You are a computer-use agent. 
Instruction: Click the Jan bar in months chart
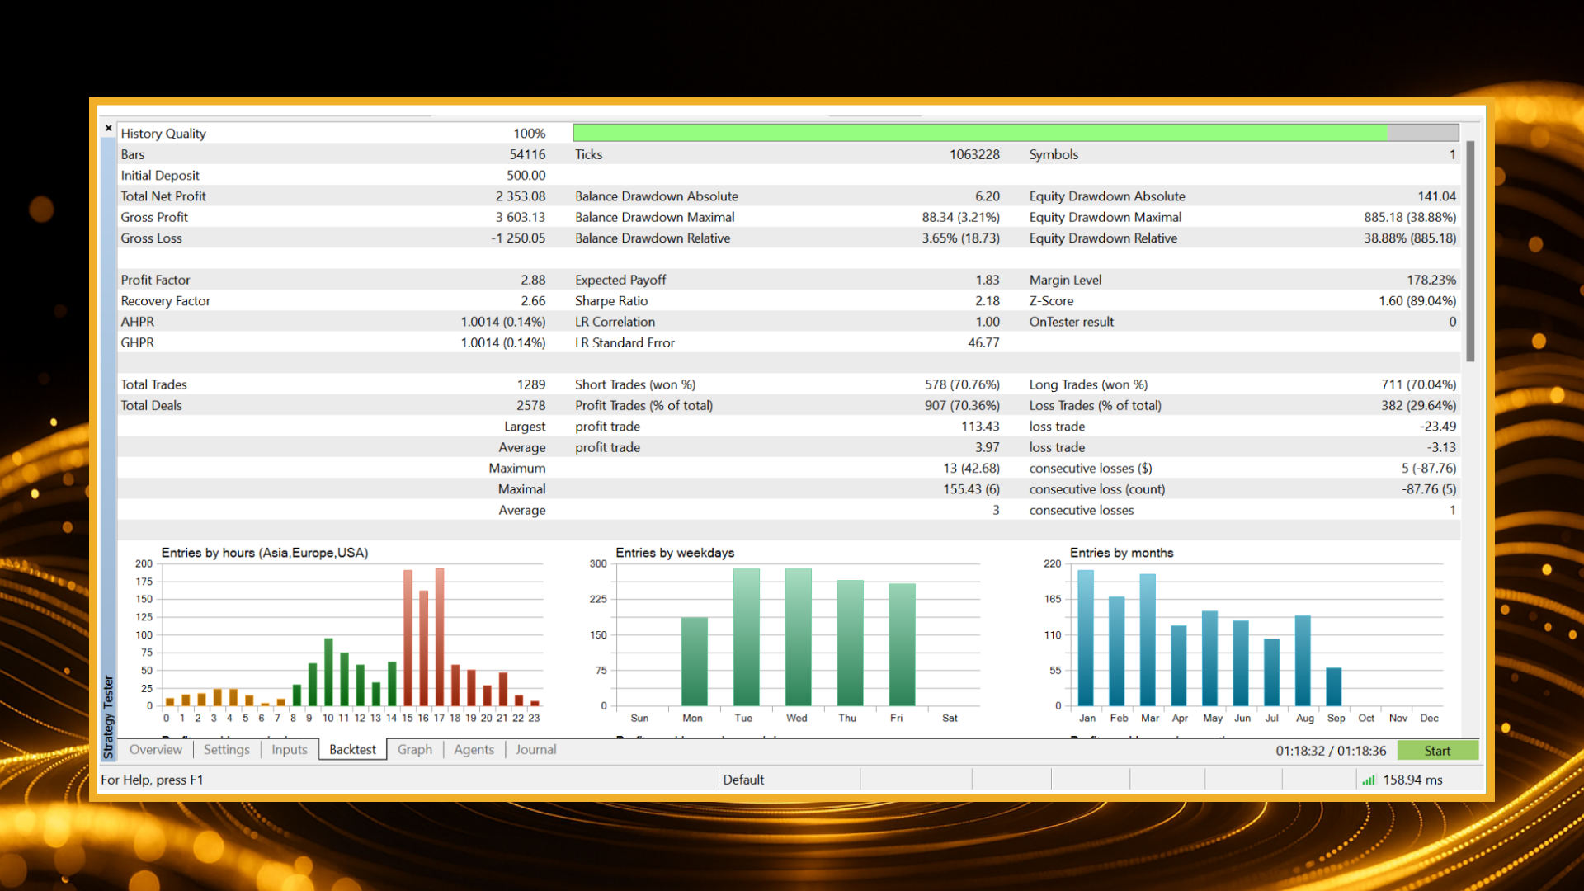coord(1086,637)
